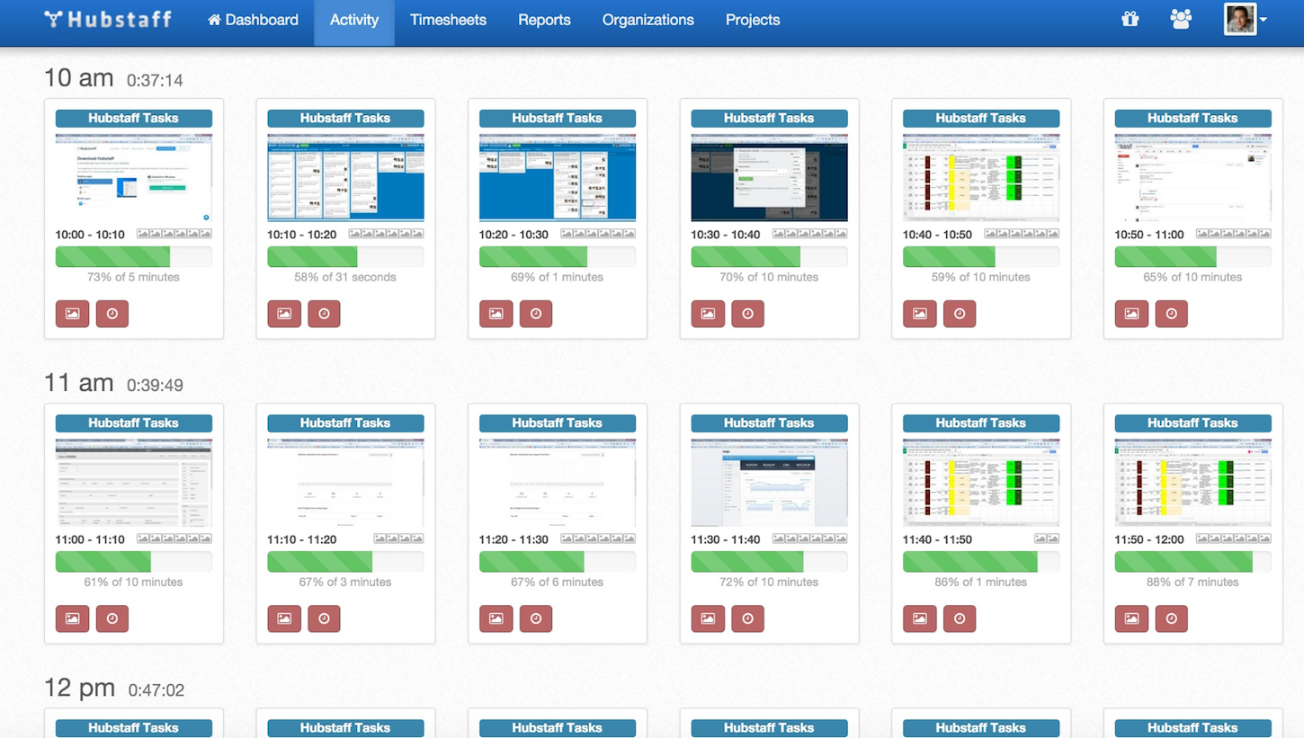
Task: View the spreadsheet thumbnail for 10:40 - 10:50
Action: (x=981, y=178)
